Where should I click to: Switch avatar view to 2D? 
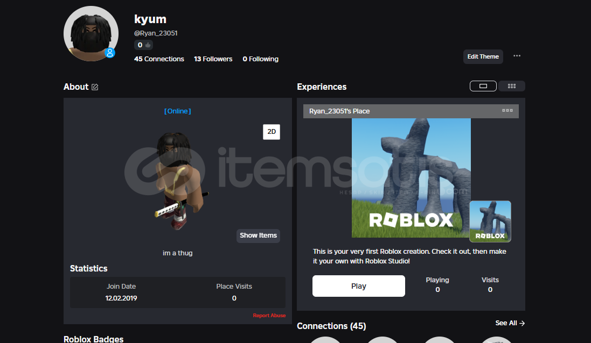pyautogui.click(x=272, y=132)
